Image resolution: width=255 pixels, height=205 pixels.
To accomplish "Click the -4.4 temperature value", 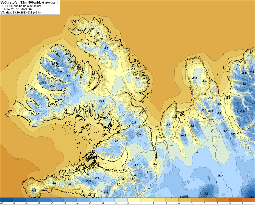I will [x=53, y=64].
